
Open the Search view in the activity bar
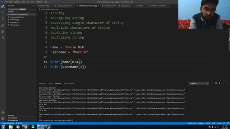(x=3, y=13)
